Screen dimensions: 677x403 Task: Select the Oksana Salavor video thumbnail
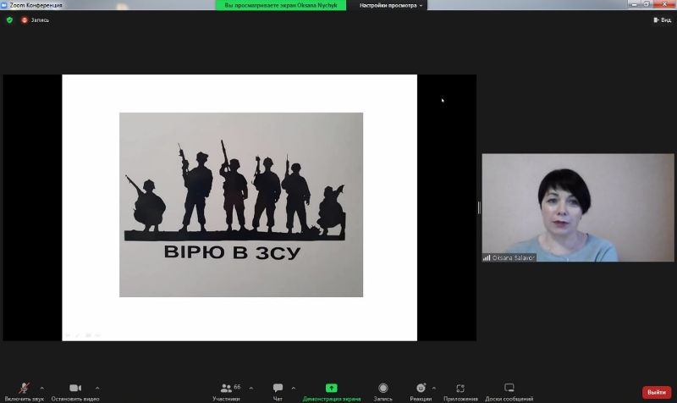[x=578, y=207]
